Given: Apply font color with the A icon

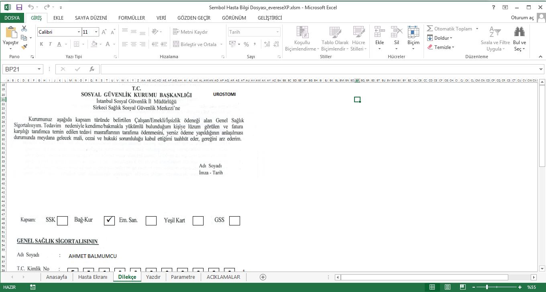Looking at the screenshot, I should click(x=108, y=44).
